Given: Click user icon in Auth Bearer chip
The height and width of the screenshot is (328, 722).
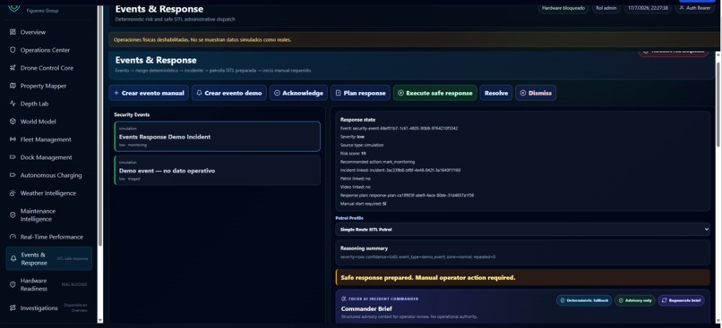Looking at the screenshot, I should point(683,8).
